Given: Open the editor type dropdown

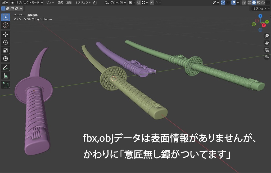Looking at the screenshot, I should coord(5,3).
